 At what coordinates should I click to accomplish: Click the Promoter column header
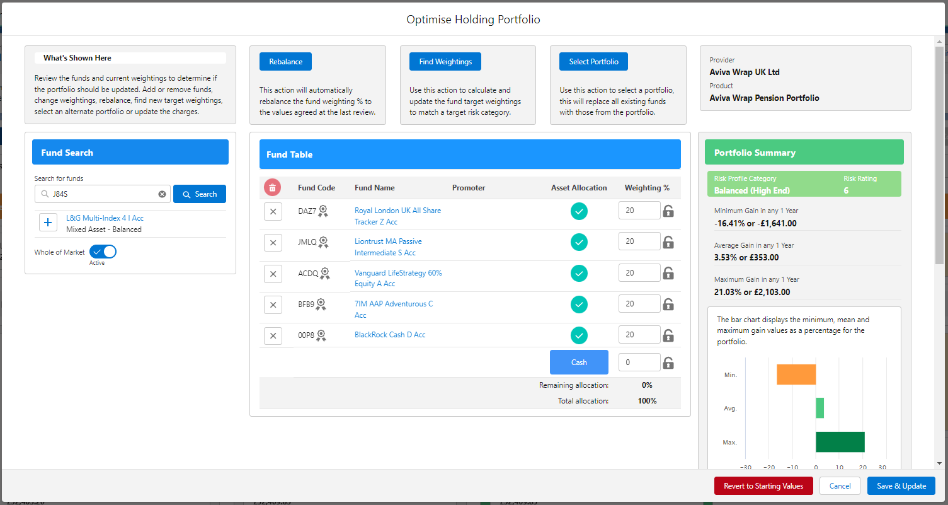[x=469, y=188]
